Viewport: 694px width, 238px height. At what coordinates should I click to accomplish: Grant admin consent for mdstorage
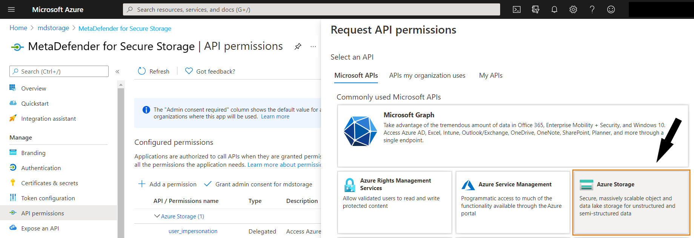258,184
